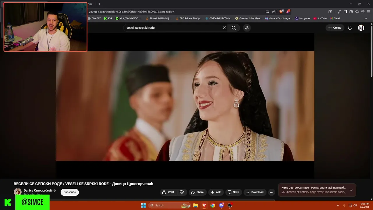Open the ChatGPT bookmark

(x=94, y=18)
